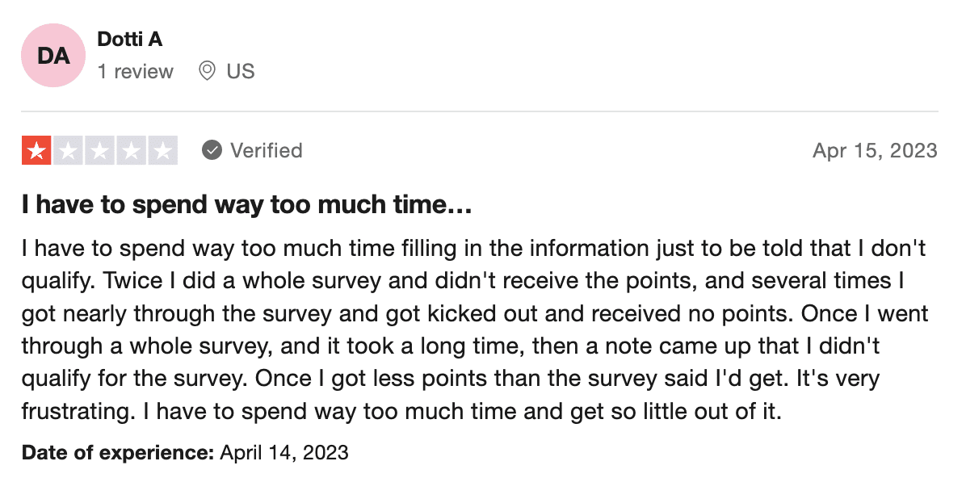Click the fourth grey rating star

click(x=131, y=150)
